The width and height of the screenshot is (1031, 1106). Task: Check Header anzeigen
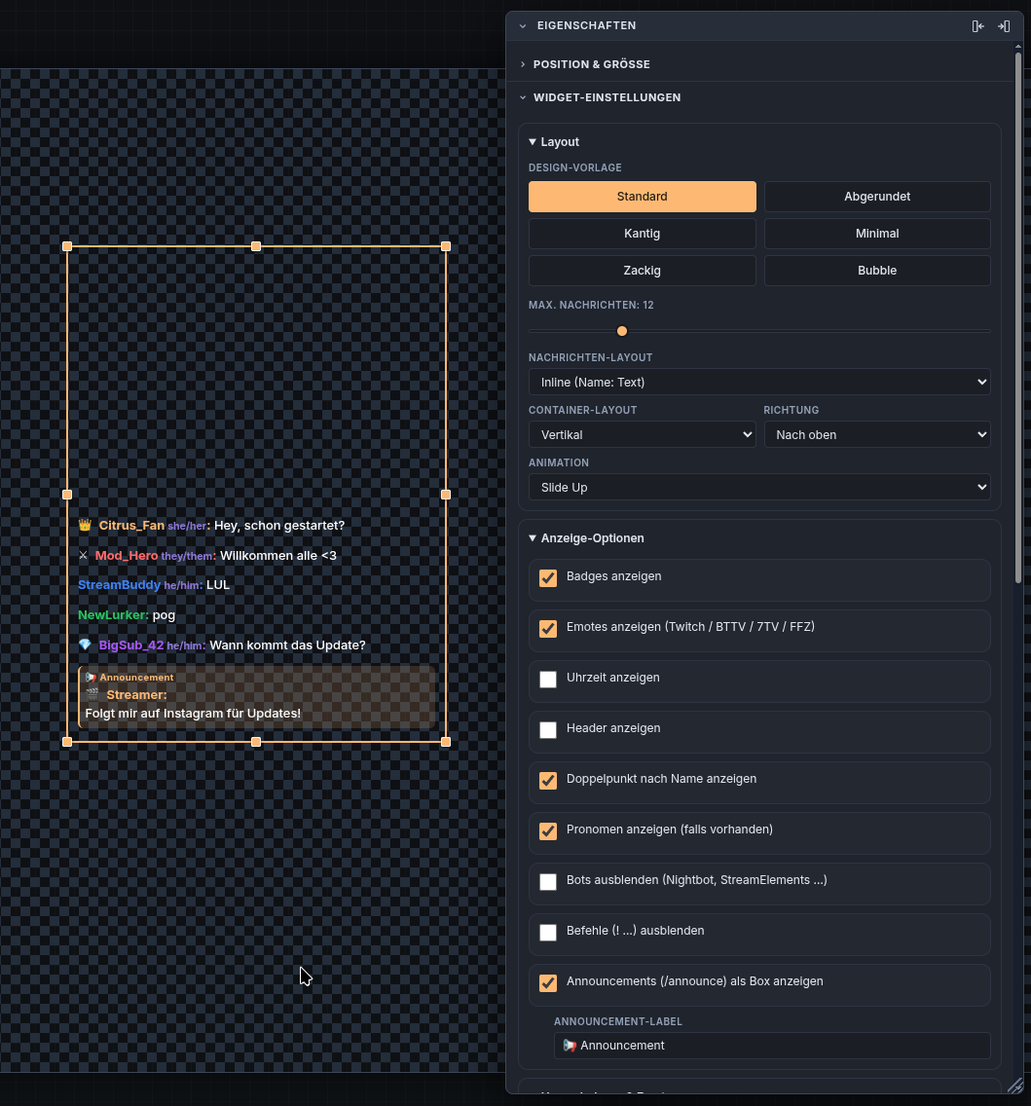tap(548, 730)
